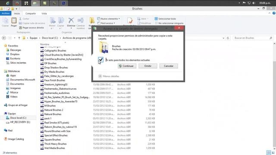Select the Square Brushes file
This screenshot has height=155, width=276.
point(53,139)
